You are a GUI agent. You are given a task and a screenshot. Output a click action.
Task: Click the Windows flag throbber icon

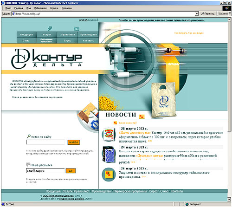227,8
